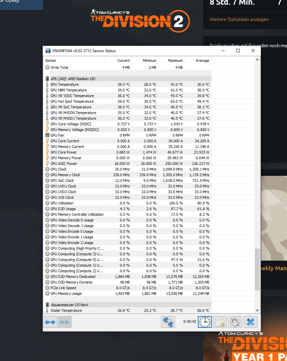The width and height of the screenshot is (287, 361).
Task: Click the 250.000 W maximum ASIC power value
Action: click(174, 164)
